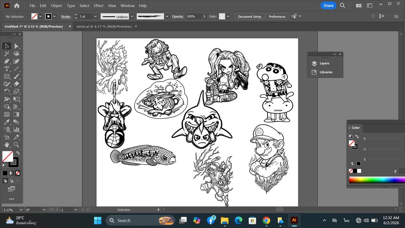Open Change Screen Mode button
Image resolution: width=405 pixels, height=228 pixels.
click(11, 189)
